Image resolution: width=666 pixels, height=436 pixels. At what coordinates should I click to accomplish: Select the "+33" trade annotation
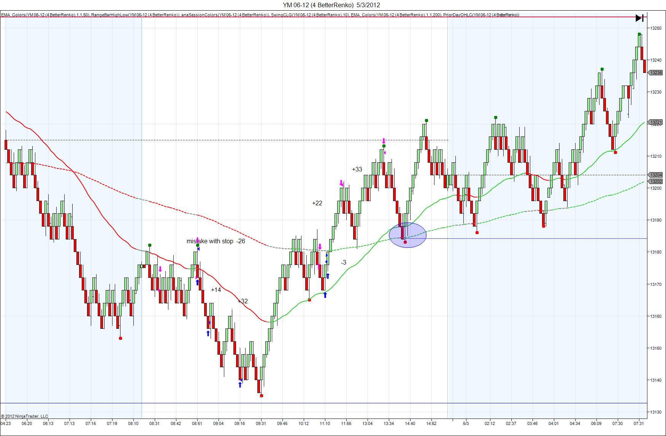click(x=357, y=170)
